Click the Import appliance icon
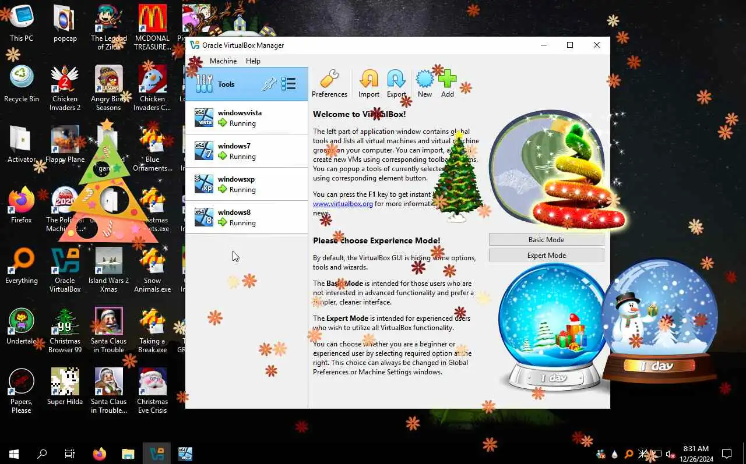The height and width of the screenshot is (464, 746). click(368, 84)
